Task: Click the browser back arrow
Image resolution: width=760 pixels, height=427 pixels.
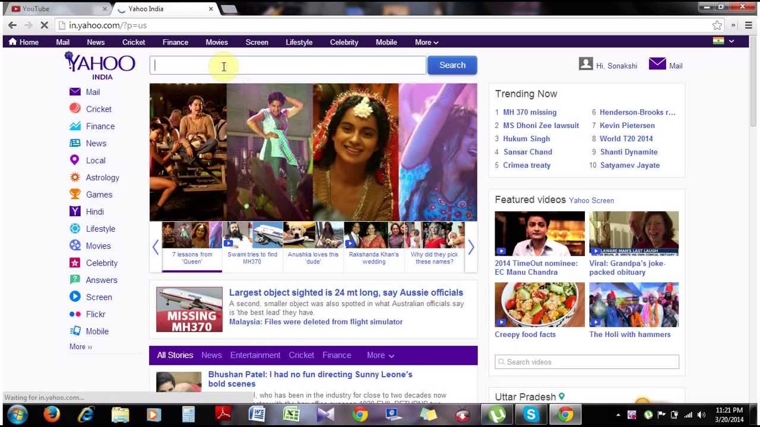Action: tap(12, 25)
